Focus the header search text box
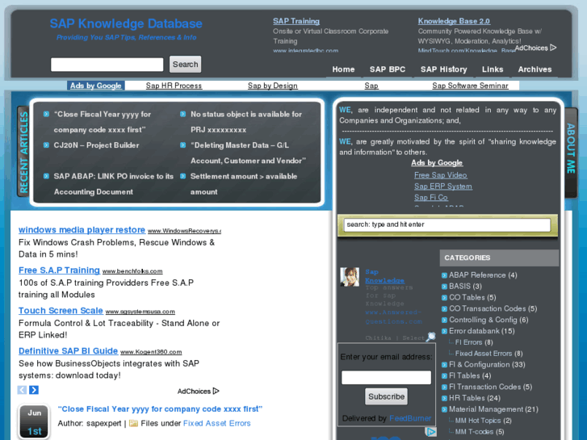The image size is (587, 440). (x=107, y=65)
